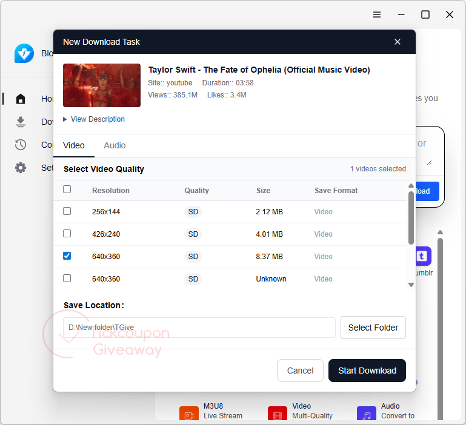Click the Select Folder button

pyautogui.click(x=373, y=328)
